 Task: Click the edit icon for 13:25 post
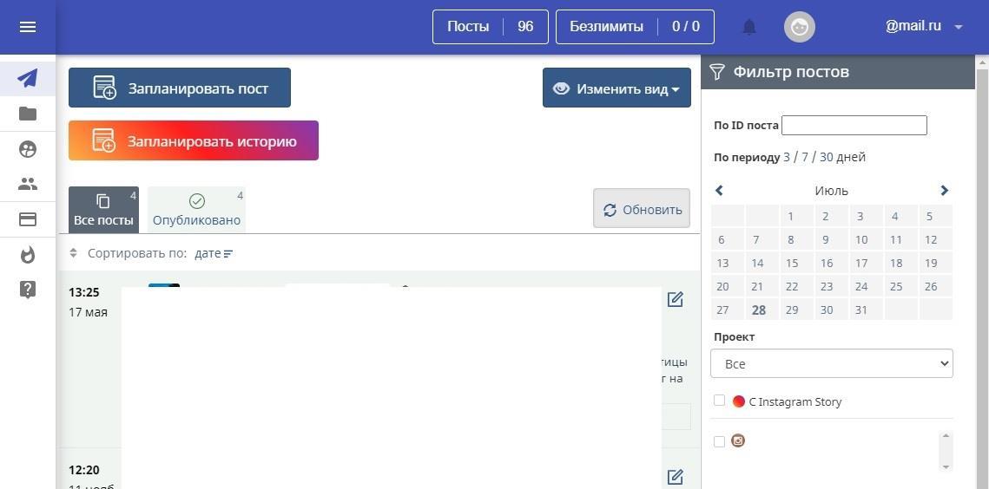[x=675, y=299]
